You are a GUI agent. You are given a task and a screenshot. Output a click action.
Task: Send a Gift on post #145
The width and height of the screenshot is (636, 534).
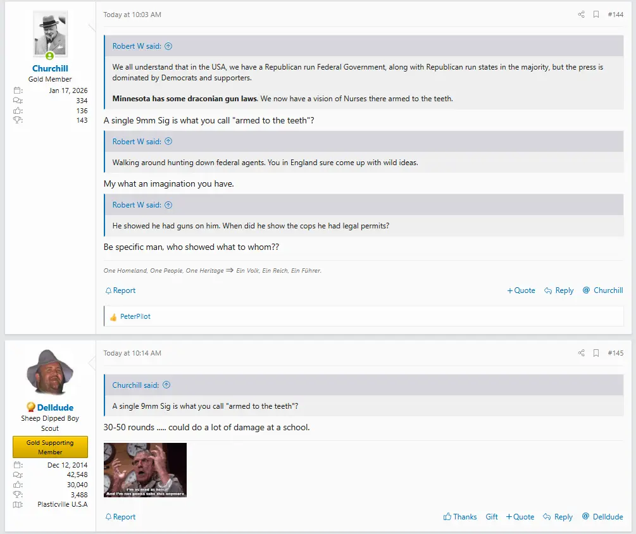pos(492,516)
